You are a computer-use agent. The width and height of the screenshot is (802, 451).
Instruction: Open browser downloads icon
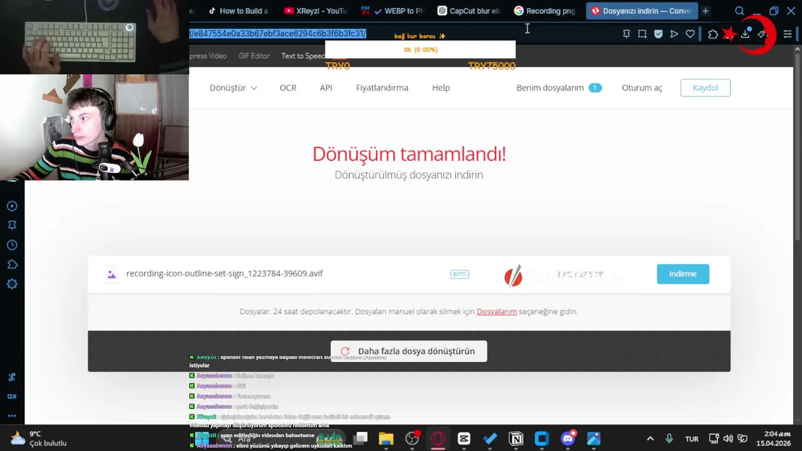tap(745, 34)
